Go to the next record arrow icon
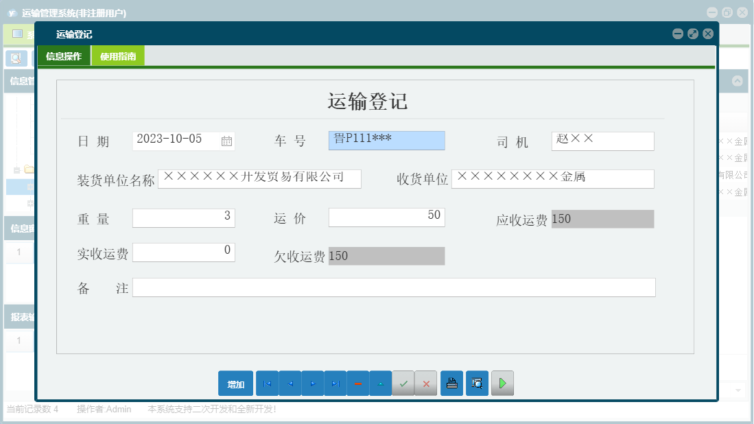The image size is (754, 424). click(312, 384)
